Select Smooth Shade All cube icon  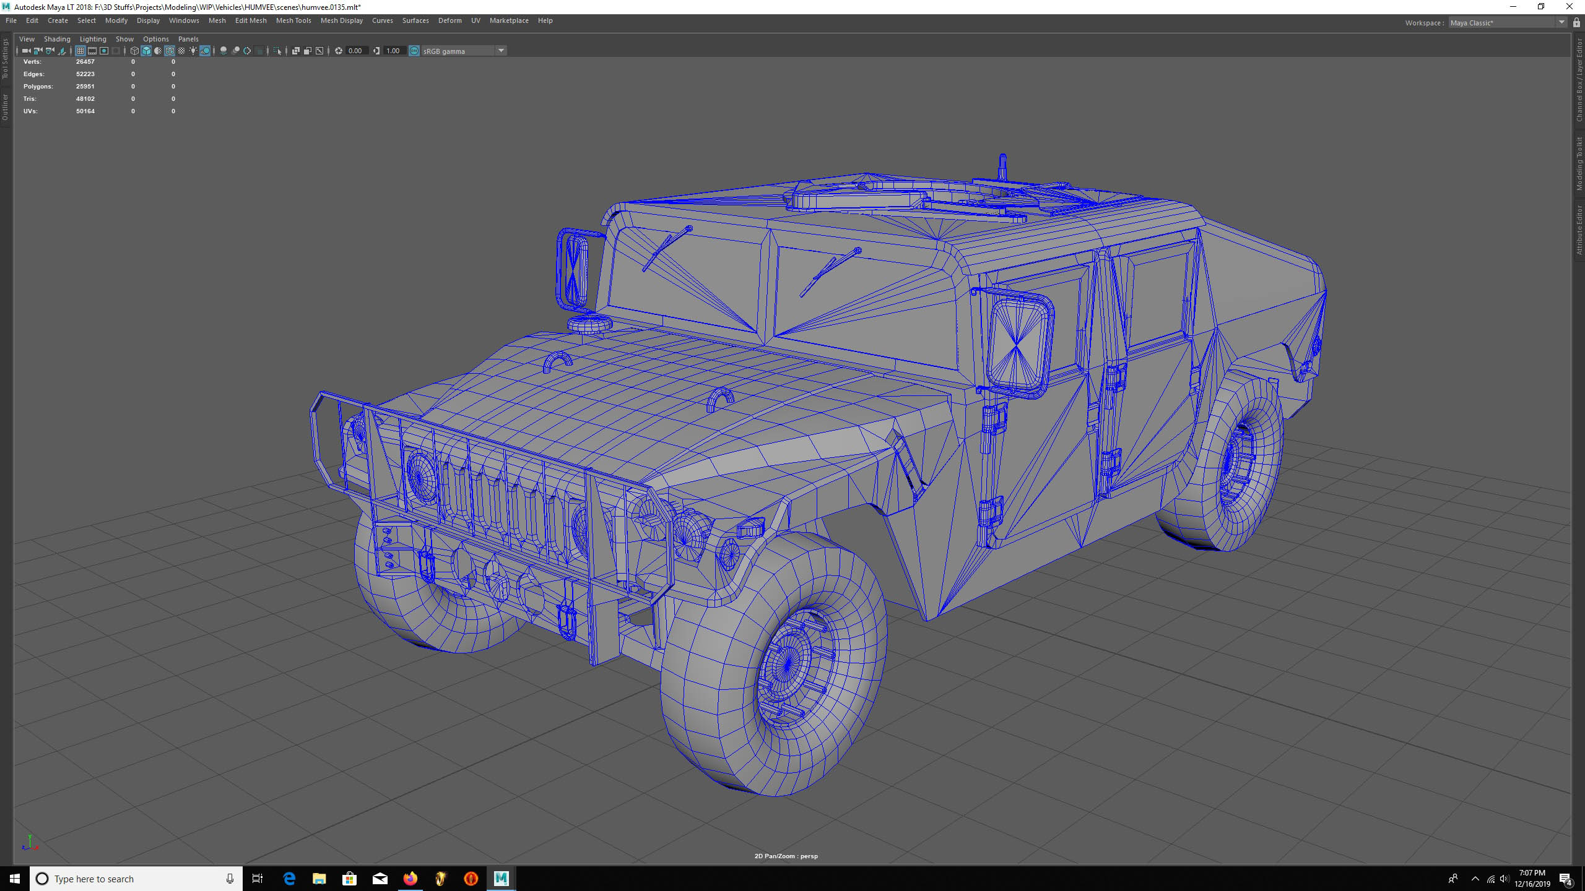click(x=146, y=51)
